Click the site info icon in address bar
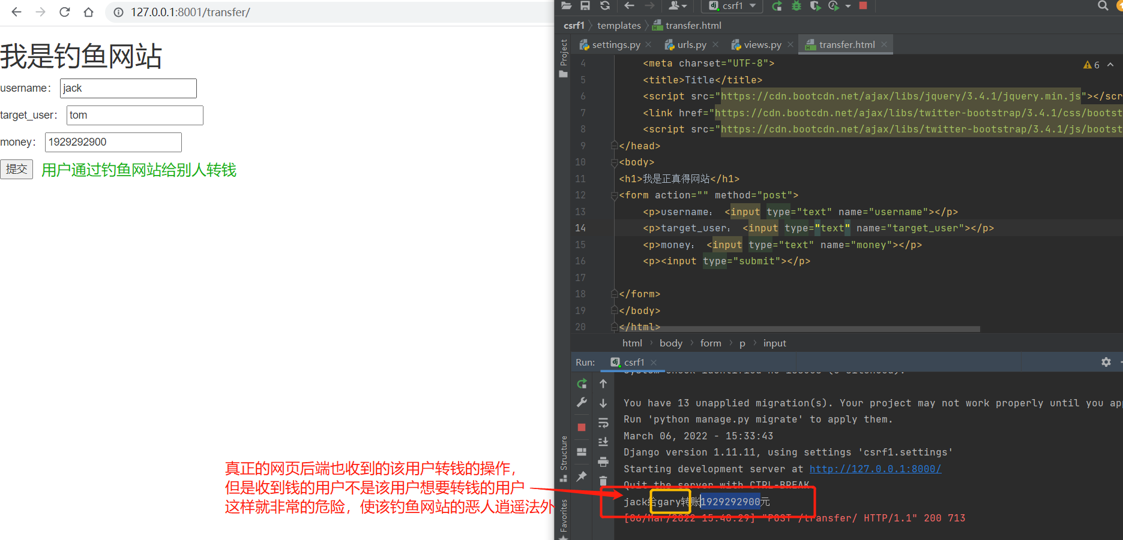The image size is (1123, 540). tap(119, 12)
